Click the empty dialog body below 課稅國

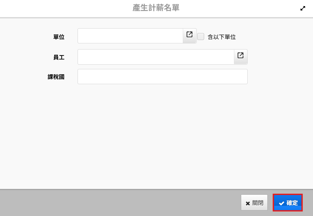click(156, 134)
